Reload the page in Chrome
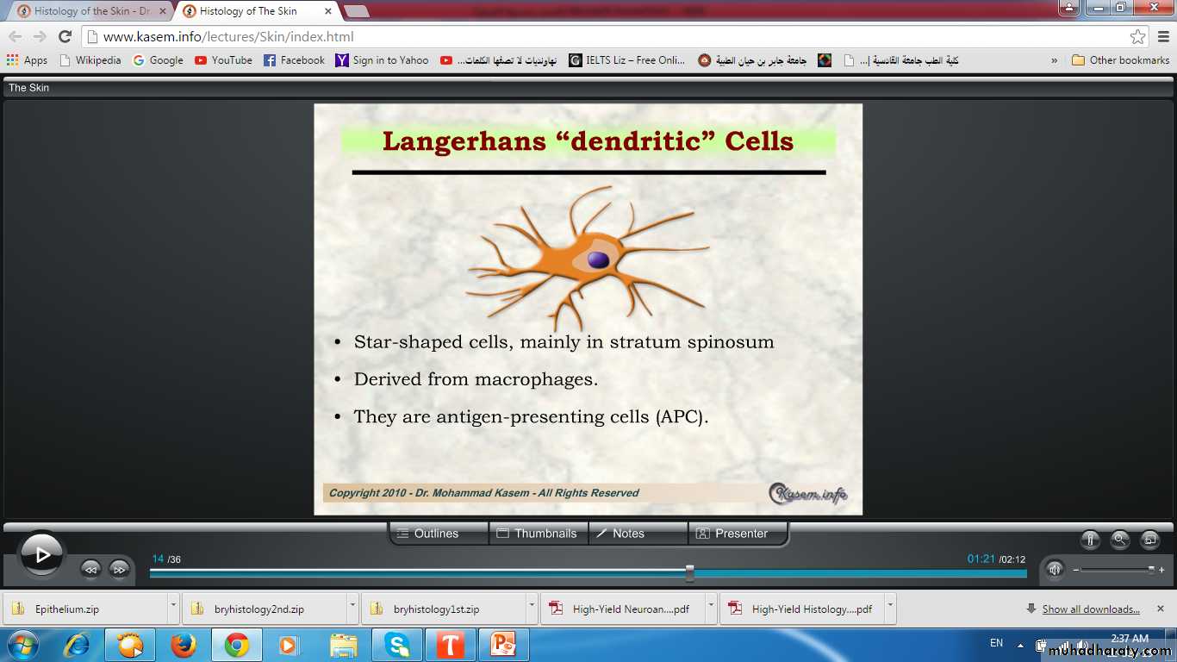Image resolution: width=1177 pixels, height=662 pixels. (x=65, y=37)
